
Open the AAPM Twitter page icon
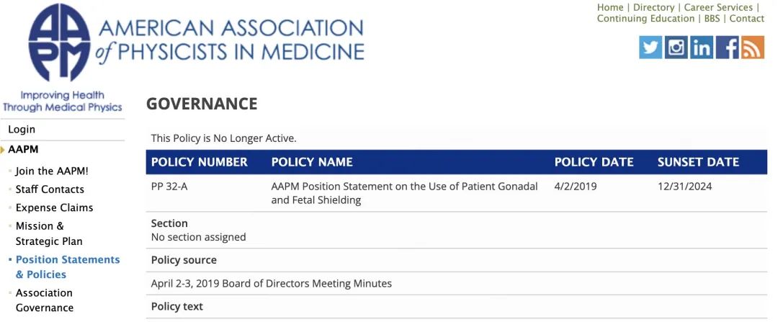(x=650, y=48)
